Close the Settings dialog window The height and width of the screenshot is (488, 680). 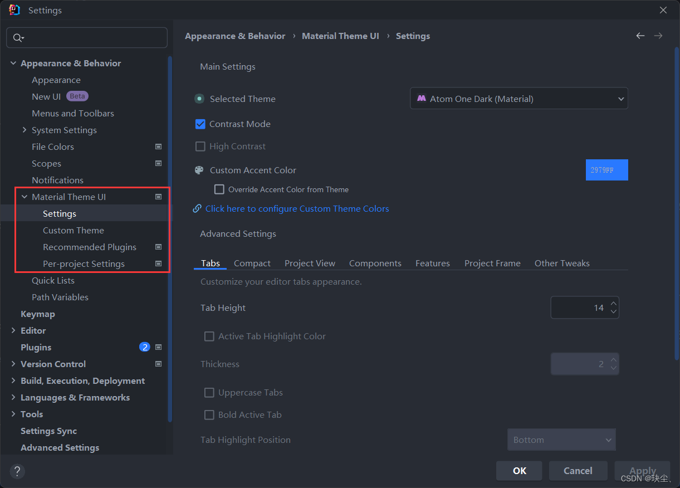click(663, 10)
